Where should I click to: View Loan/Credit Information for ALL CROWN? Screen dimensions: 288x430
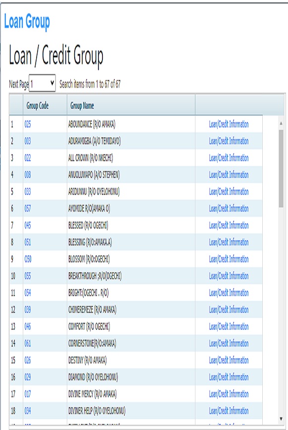tap(229, 158)
